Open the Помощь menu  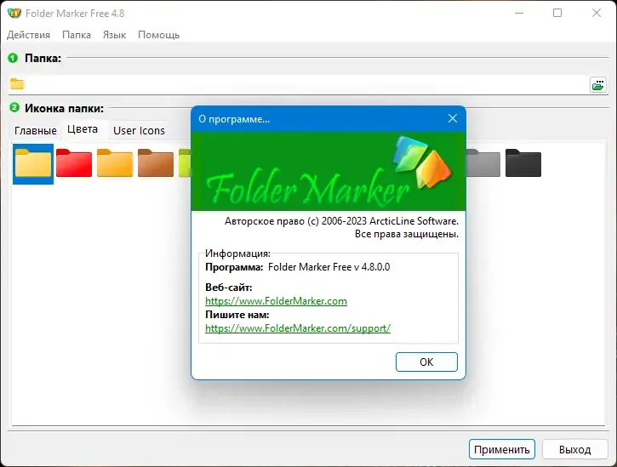[158, 35]
